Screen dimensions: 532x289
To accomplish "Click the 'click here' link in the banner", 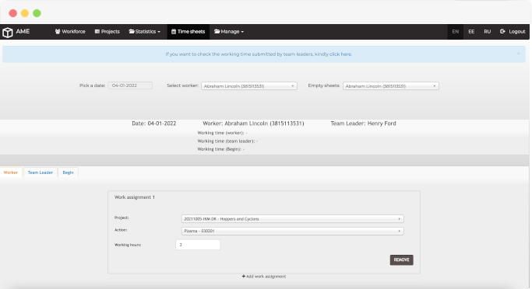I will [x=340, y=54].
